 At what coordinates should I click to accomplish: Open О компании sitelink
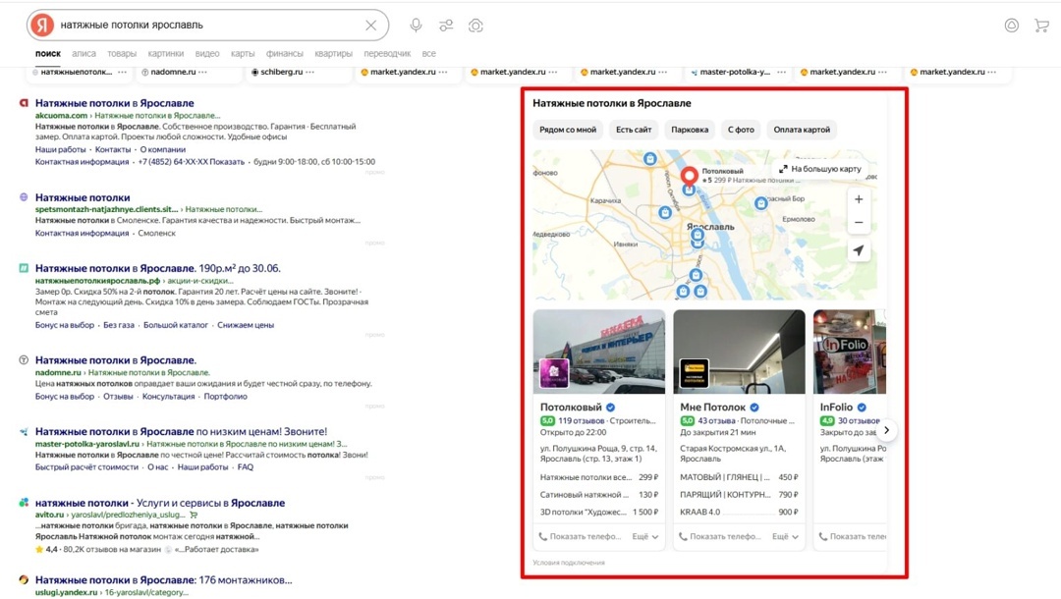[162, 149]
